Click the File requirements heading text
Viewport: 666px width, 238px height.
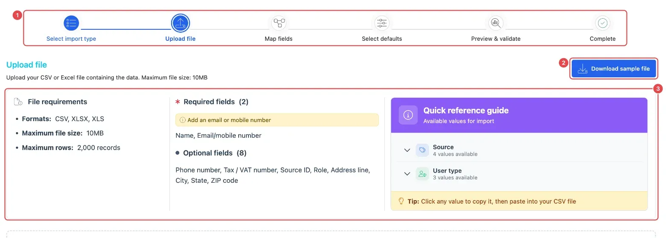[x=57, y=102]
